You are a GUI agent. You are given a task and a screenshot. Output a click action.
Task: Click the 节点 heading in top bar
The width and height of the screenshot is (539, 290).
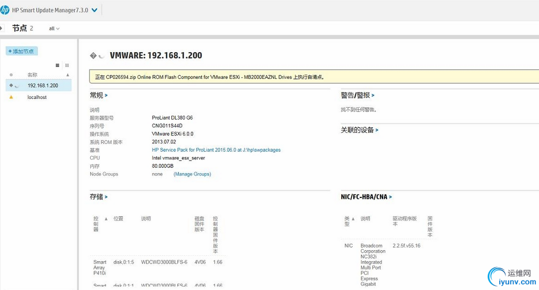(x=19, y=28)
